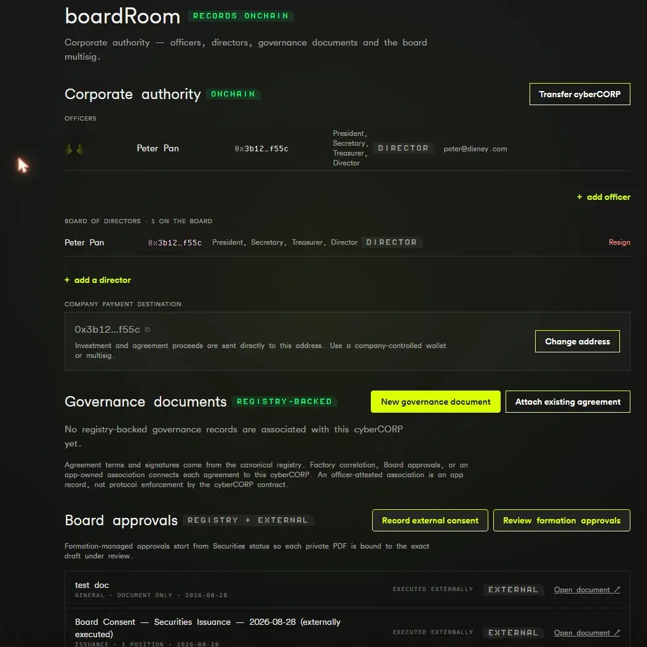
Task: Click the peter@disney.com email
Action: (475, 149)
